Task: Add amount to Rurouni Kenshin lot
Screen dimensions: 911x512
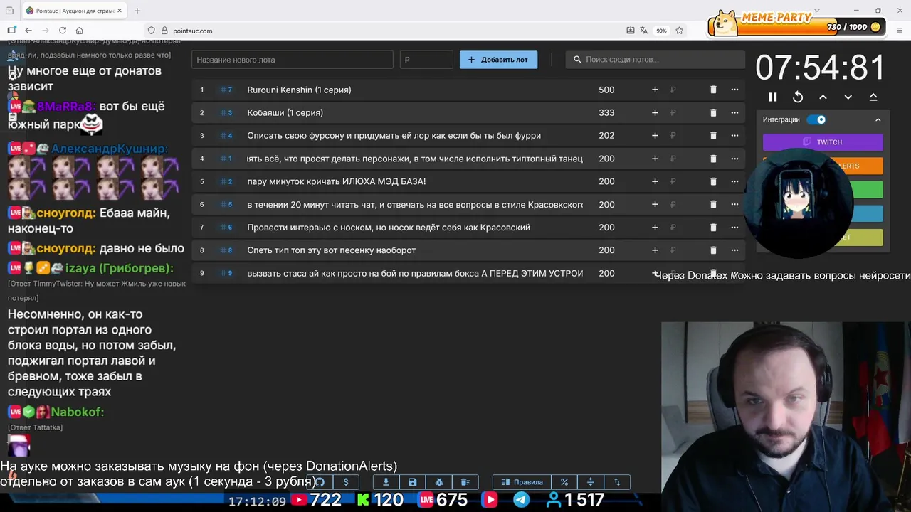Action: 655,90
